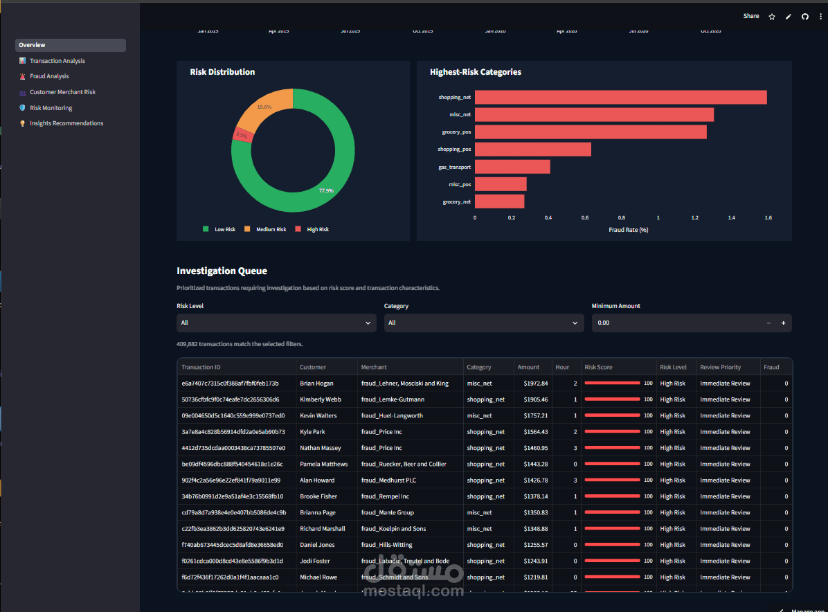This screenshot has height=612, width=828.
Task: Increase Minimum Amount with plus button
Action: [x=783, y=323]
